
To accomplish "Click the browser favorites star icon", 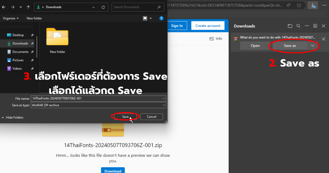I will (x=299, y=5).
